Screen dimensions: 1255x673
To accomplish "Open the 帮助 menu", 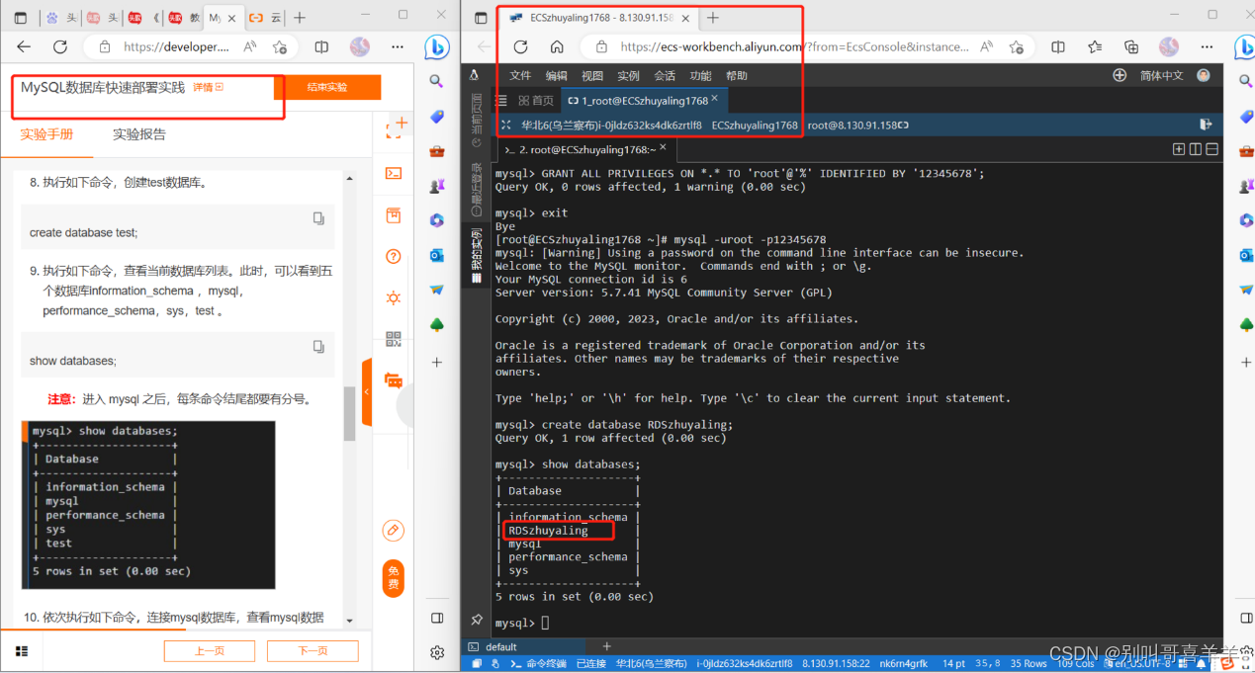I will tap(737, 75).
